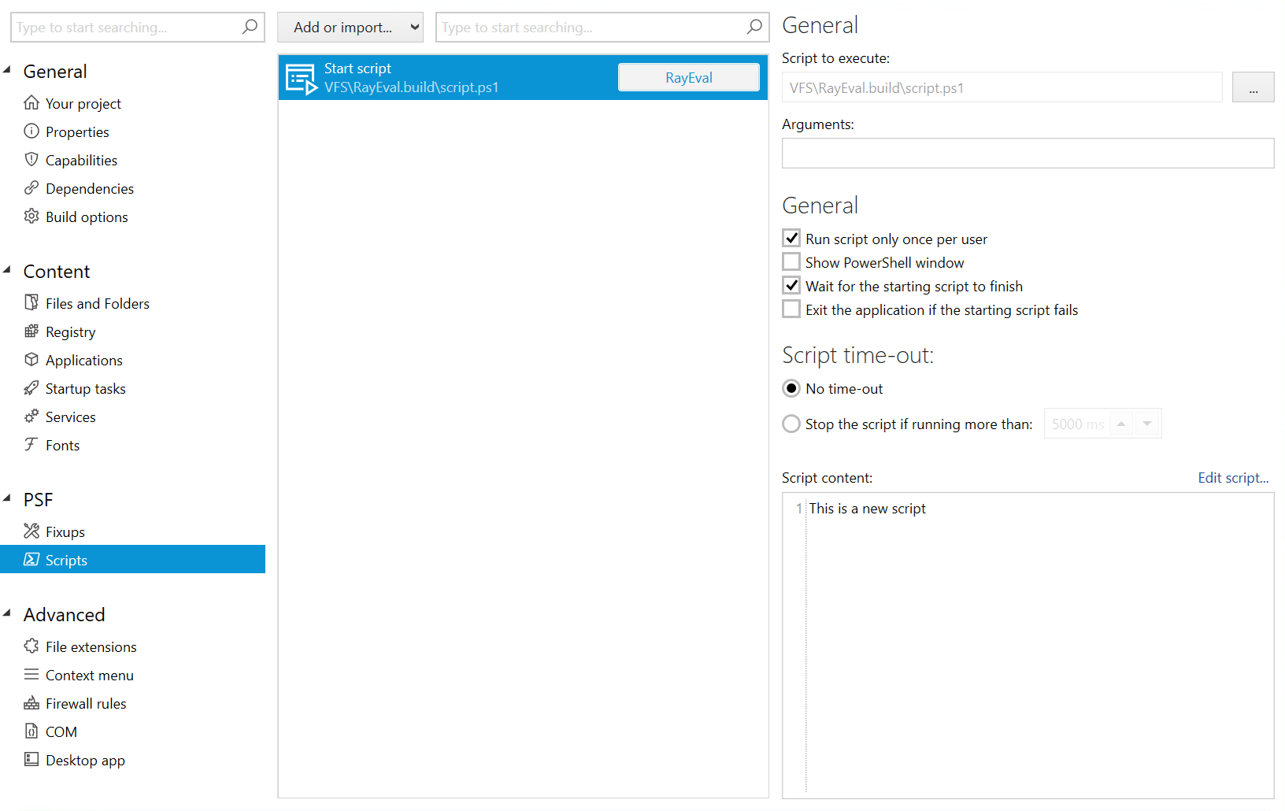Select the Firewall rules icon
Screen dimensions: 1285x811
[31, 703]
